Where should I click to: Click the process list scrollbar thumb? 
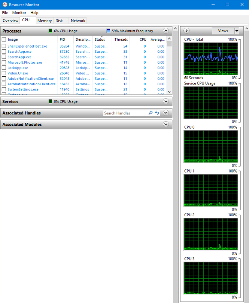tap(169, 44)
